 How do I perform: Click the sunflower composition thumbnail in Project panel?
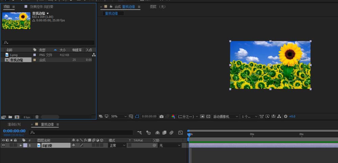coord(16,21)
